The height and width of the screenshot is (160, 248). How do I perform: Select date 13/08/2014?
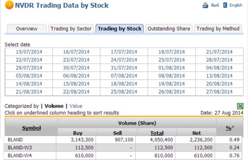[219, 76]
